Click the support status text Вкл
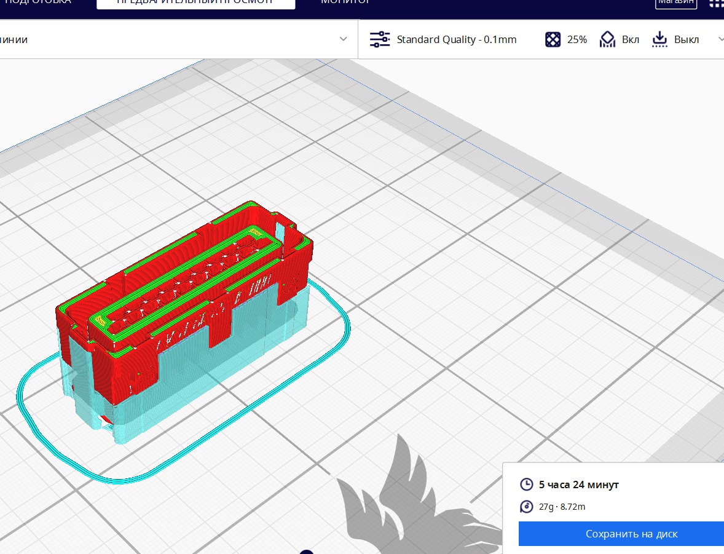Image resolution: width=724 pixels, height=554 pixels. [630, 40]
